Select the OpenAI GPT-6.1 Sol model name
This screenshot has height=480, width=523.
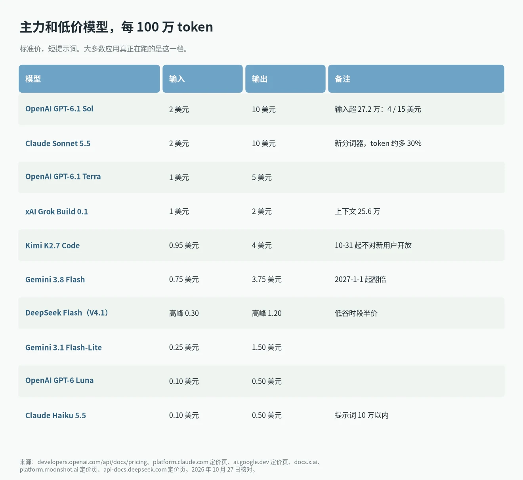[x=59, y=109]
